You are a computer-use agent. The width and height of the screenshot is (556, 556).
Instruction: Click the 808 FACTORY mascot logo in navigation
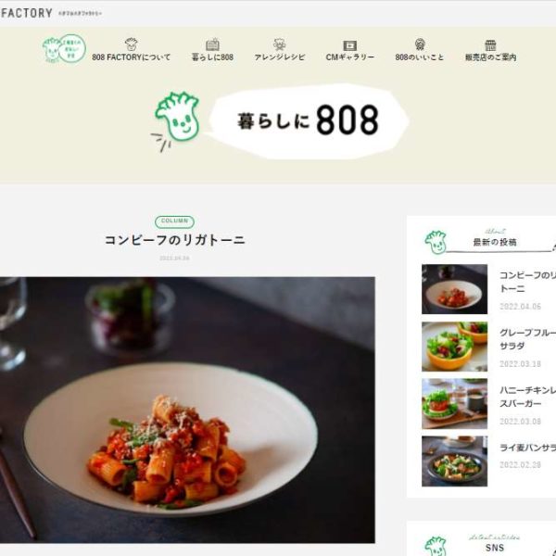[x=64, y=49]
